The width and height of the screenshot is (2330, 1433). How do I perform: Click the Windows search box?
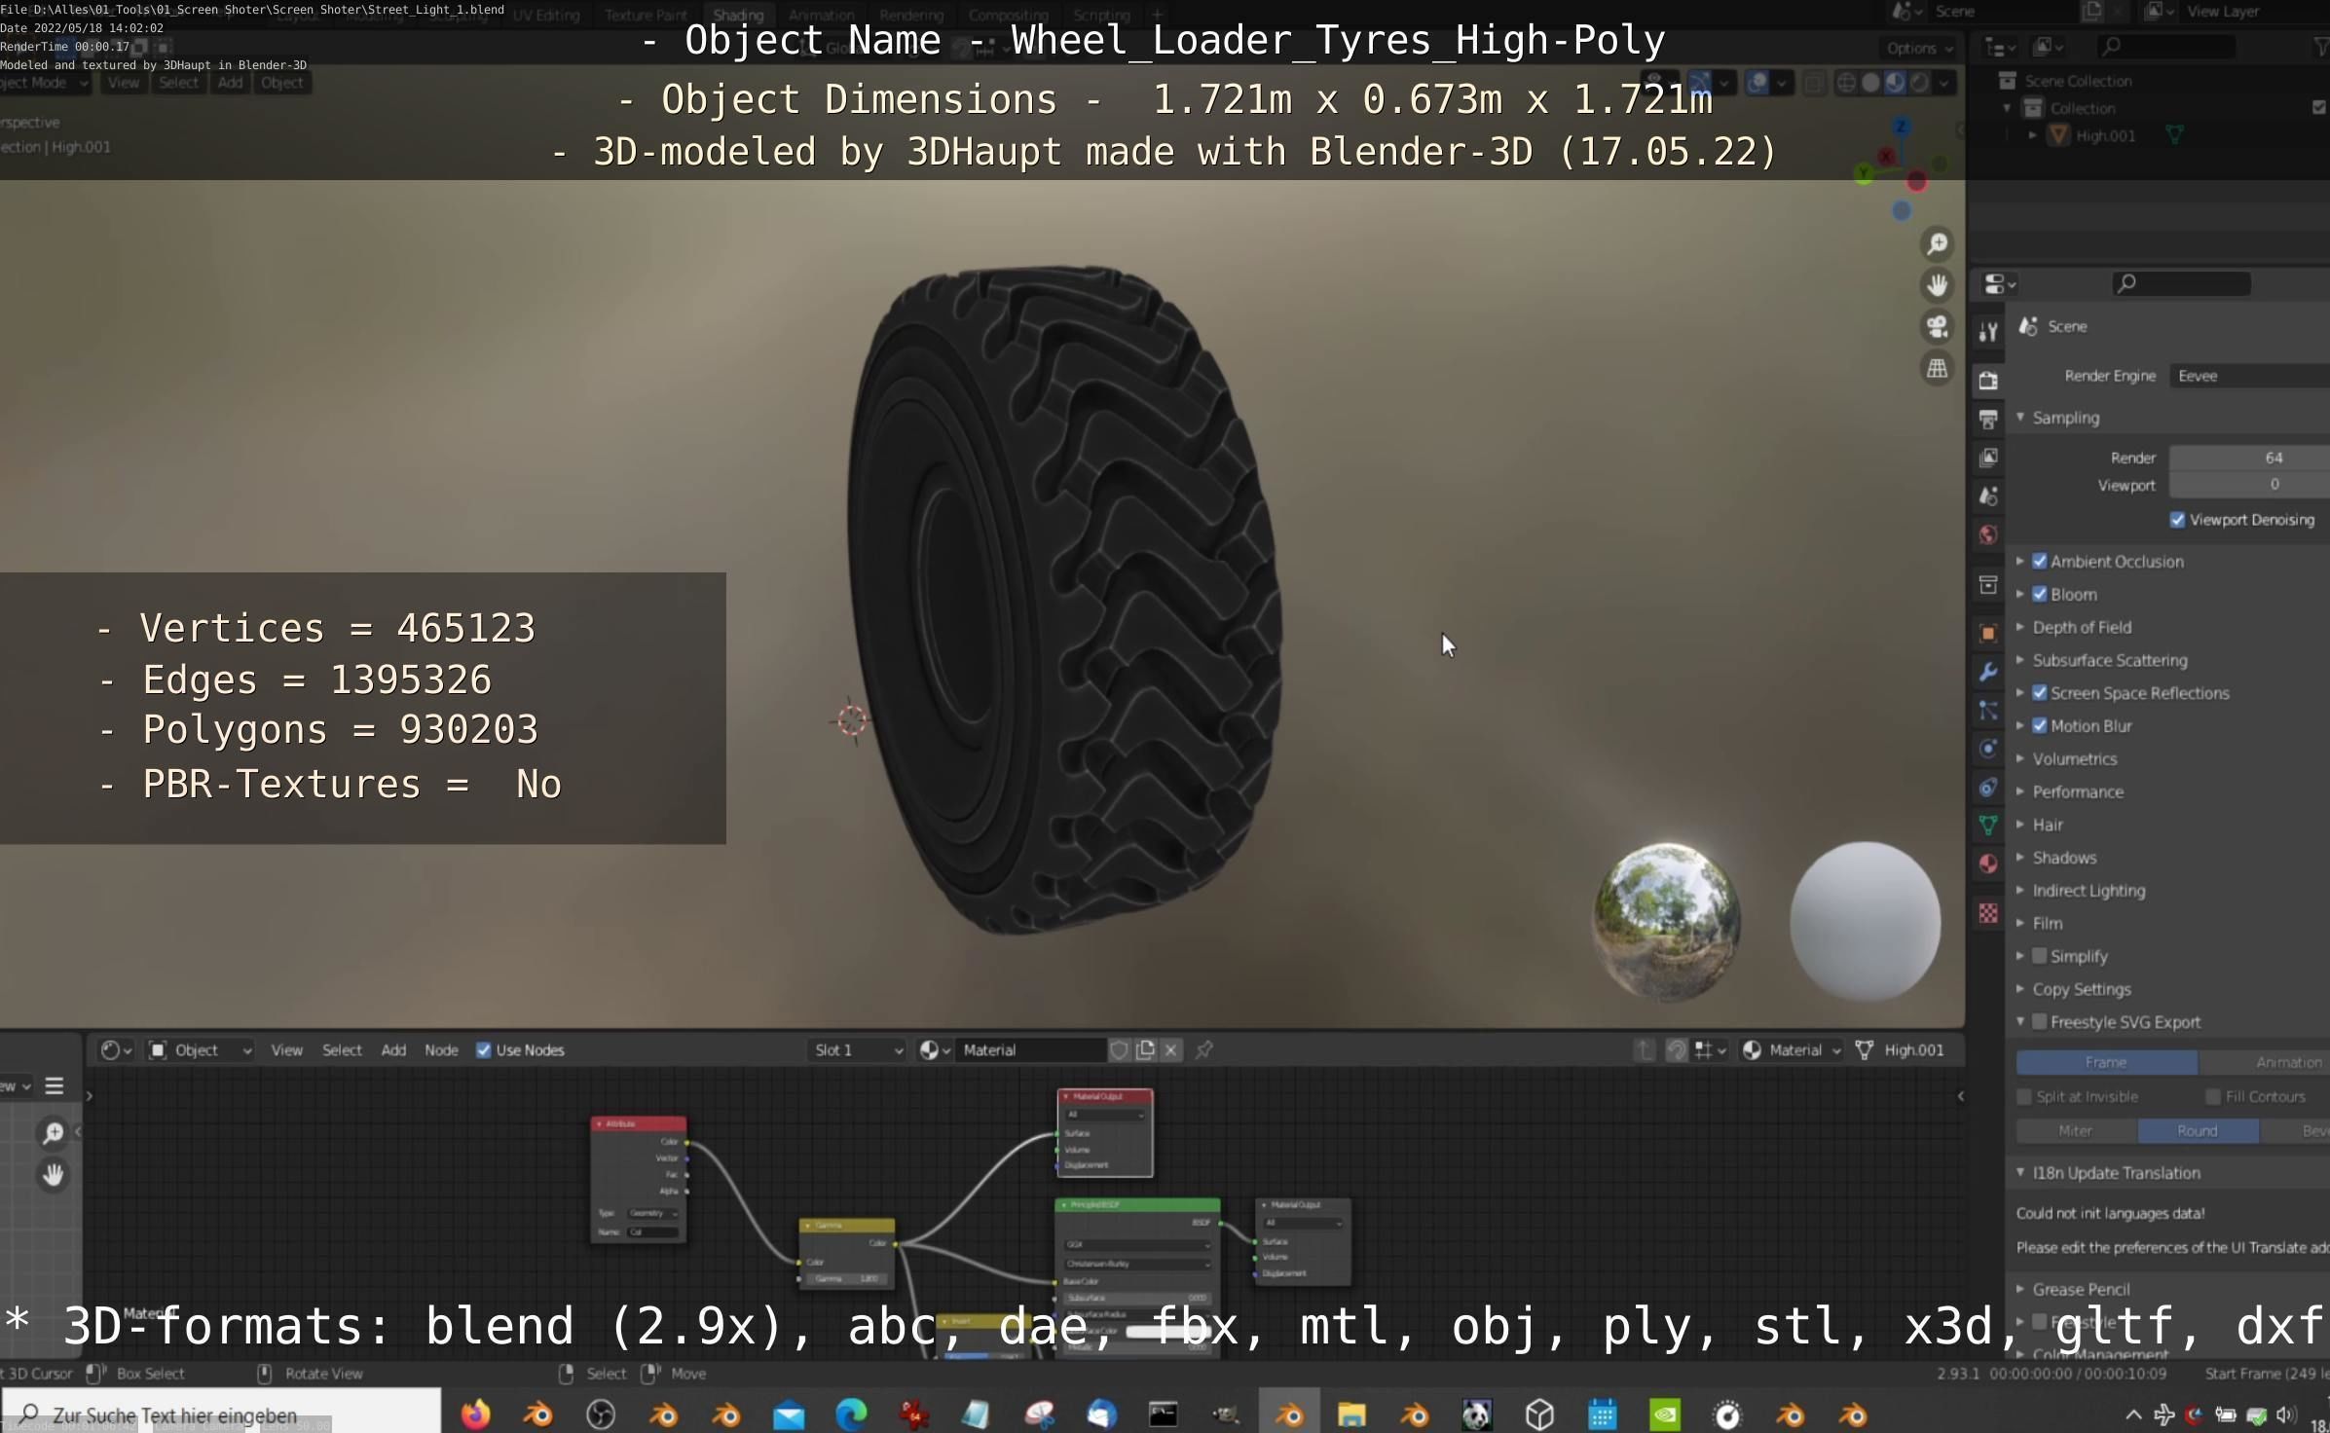[222, 1414]
